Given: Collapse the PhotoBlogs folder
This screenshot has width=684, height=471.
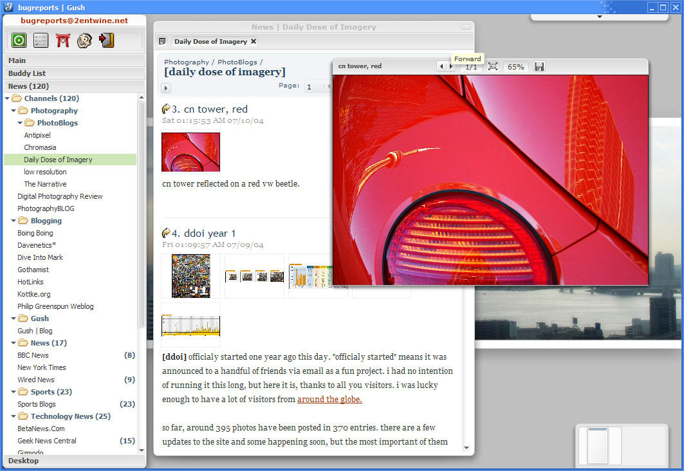Looking at the screenshot, I should (x=20, y=123).
